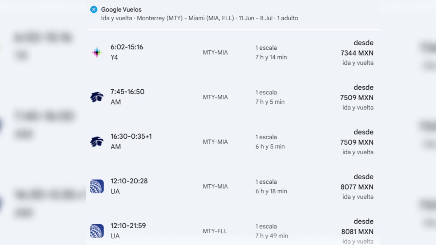Select the 12:10-21:59 flight to FLL

click(128, 226)
